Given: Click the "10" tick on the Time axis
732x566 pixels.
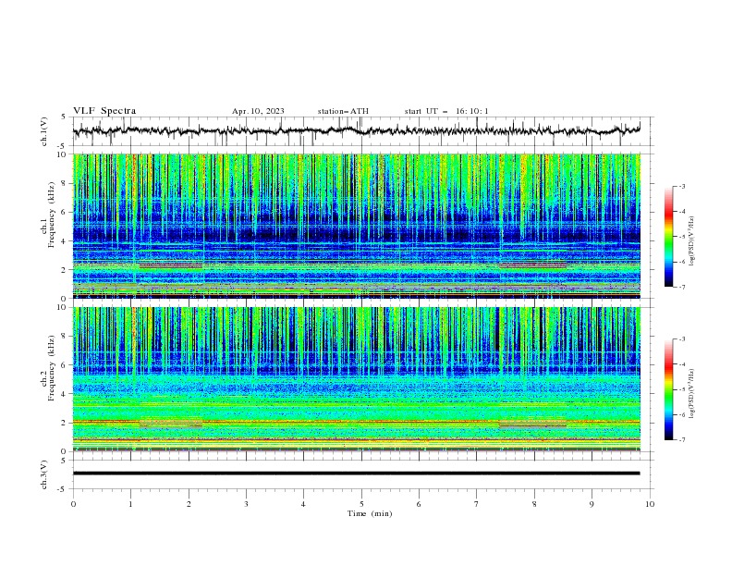Looking at the screenshot, I should coord(650,504).
